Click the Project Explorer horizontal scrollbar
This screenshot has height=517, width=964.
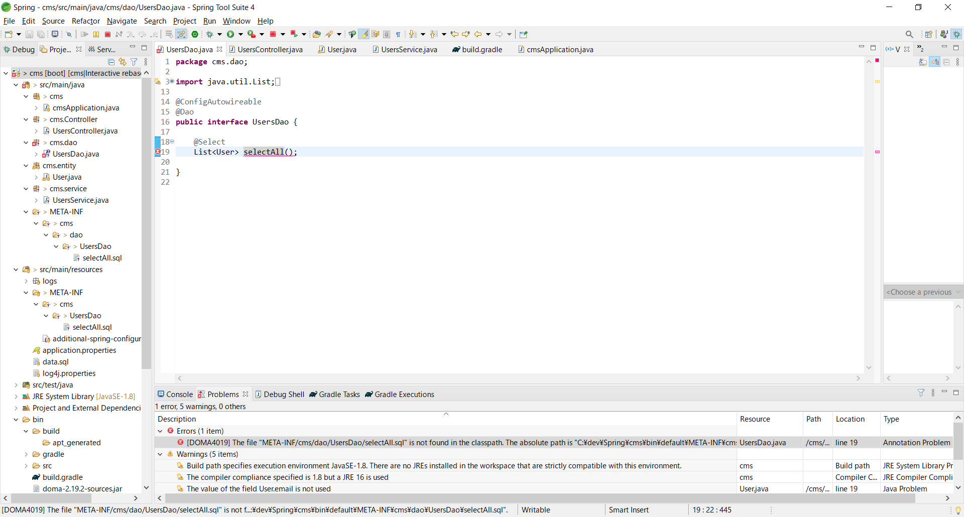click(x=51, y=498)
